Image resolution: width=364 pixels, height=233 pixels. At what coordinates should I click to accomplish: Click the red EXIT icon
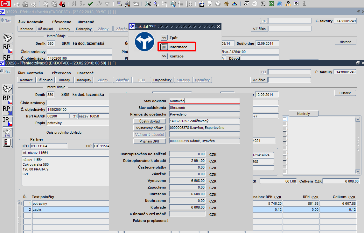coord(5,3)
